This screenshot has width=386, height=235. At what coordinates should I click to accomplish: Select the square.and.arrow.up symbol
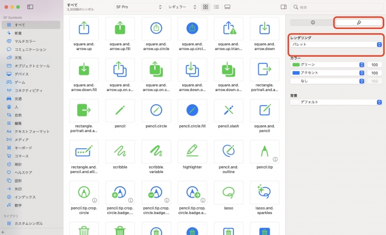coord(84,28)
